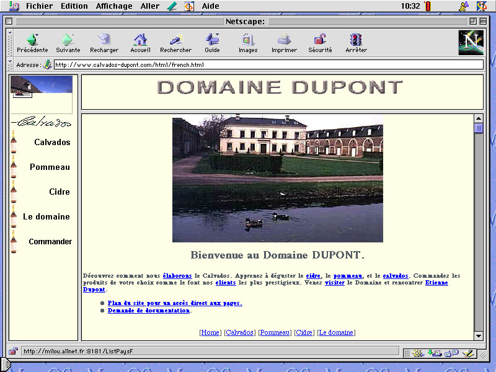Open the 'Plan du site' link
496x372 pixels.
click(x=174, y=303)
